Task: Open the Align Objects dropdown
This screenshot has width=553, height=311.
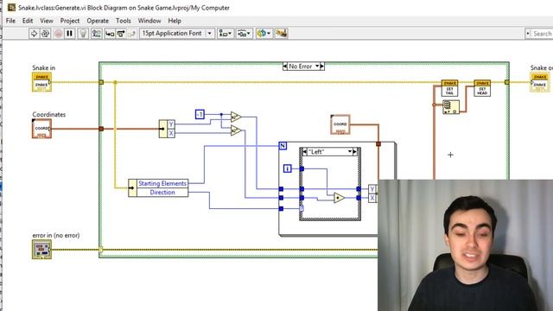Action: pyautogui.click(x=226, y=34)
